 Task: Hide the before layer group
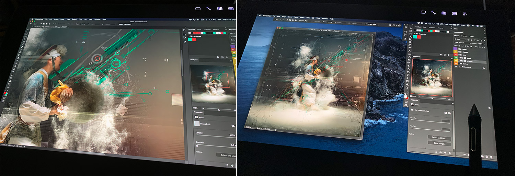click(456, 64)
